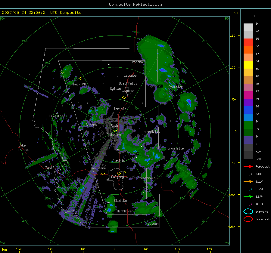Image resolution: width=271 pixels, height=253 pixels.
Task: Select the cyan 27ZW arrow legend icon
Action: point(248,189)
